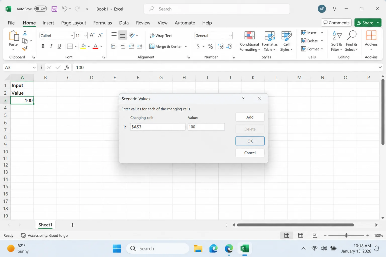This screenshot has width=386, height=257.
Task: Click the dialog help question mark
Action: point(243,99)
